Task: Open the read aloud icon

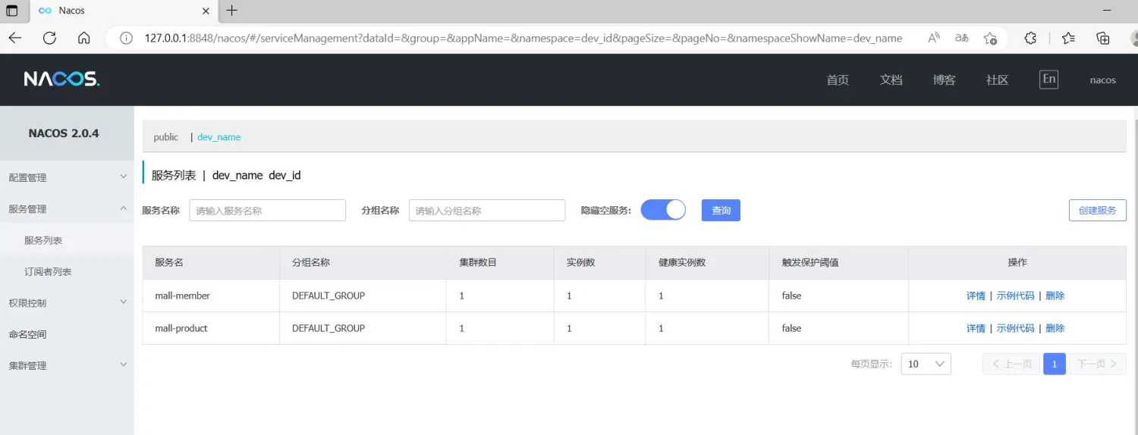Action: pos(934,38)
